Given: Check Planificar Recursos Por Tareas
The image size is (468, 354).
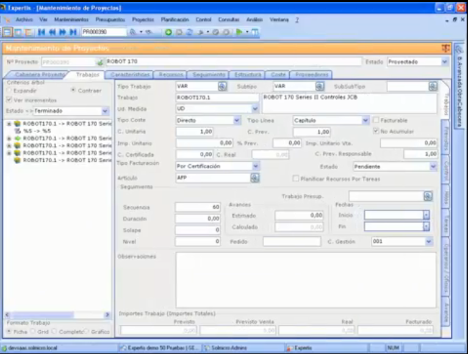Looking at the screenshot, I should (x=296, y=179).
